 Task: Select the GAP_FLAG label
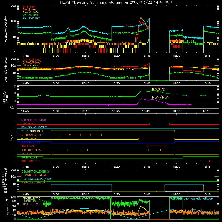click(27, 123)
